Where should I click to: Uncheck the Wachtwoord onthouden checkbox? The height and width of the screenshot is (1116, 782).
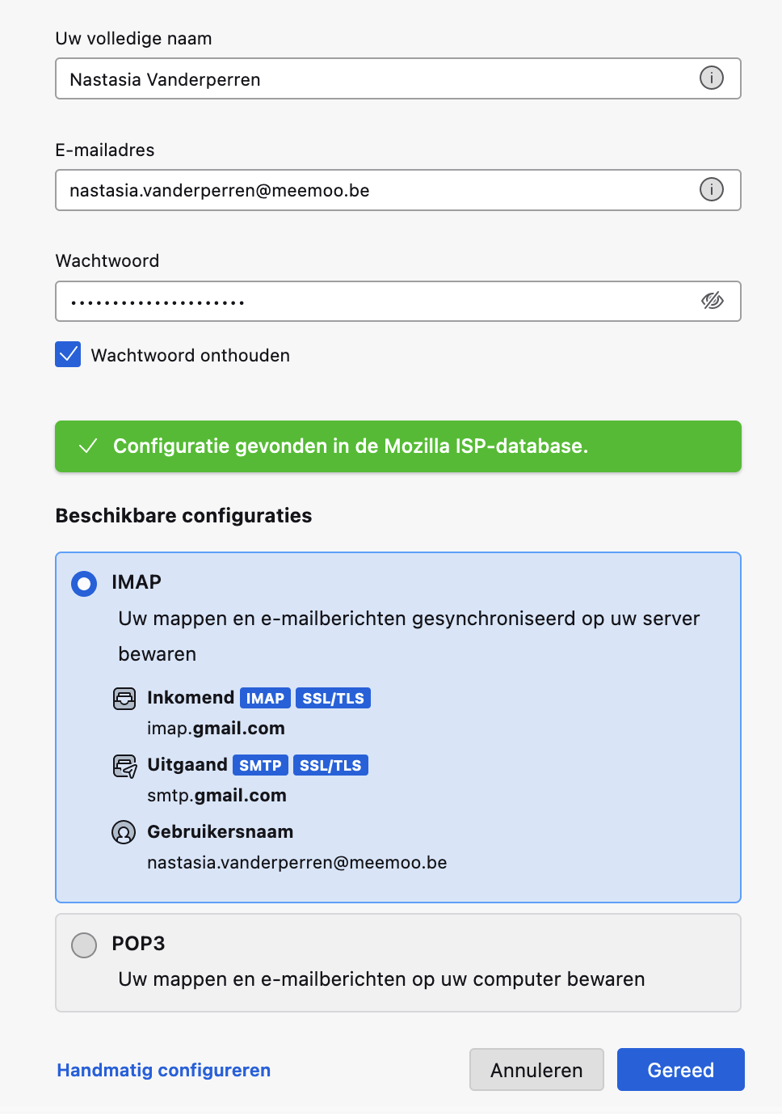(x=68, y=354)
